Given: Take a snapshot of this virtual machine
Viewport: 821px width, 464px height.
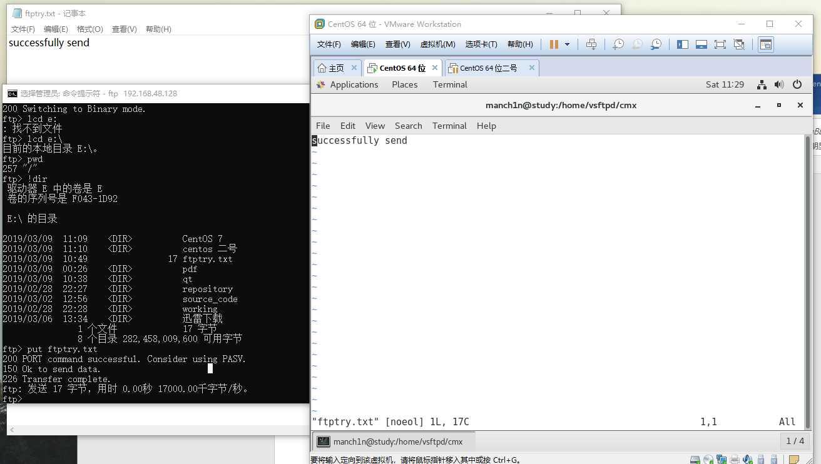Looking at the screenshot, I should click(618, 44).
